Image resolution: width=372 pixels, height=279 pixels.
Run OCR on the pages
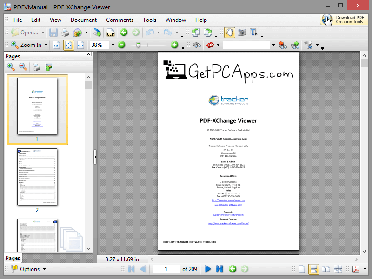click(x=111, y=33)
